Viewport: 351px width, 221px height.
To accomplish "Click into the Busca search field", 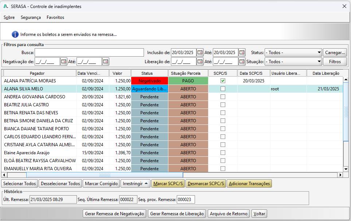I will pos(89,53).
